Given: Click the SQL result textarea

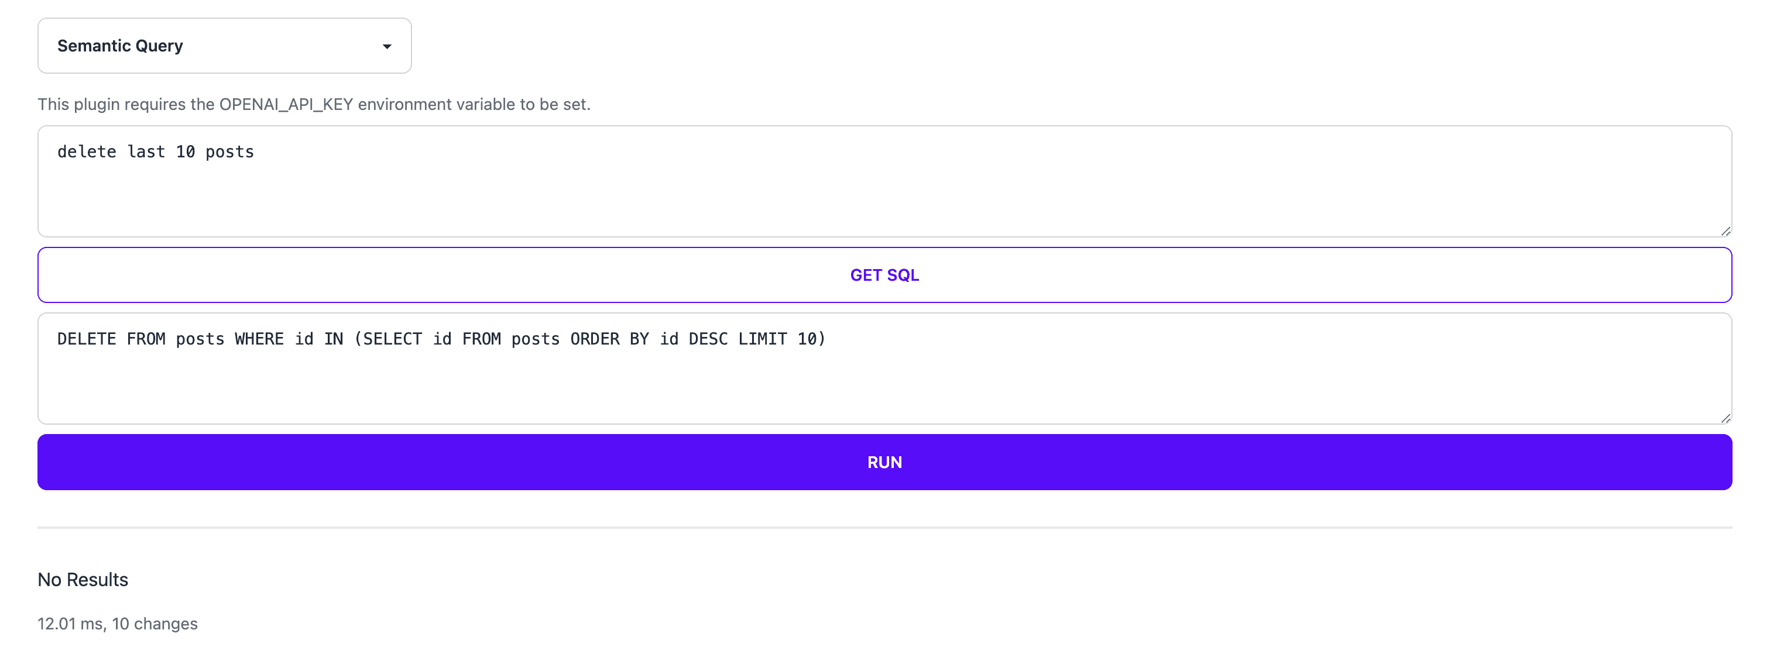Looking at the screenshot, I should 885,368.
